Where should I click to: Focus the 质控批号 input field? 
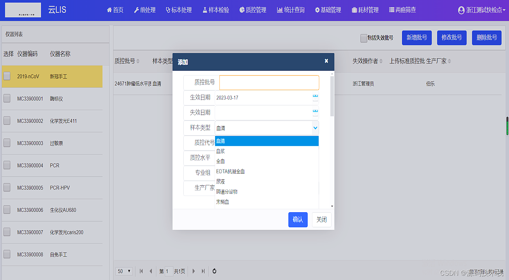[269, 83]
